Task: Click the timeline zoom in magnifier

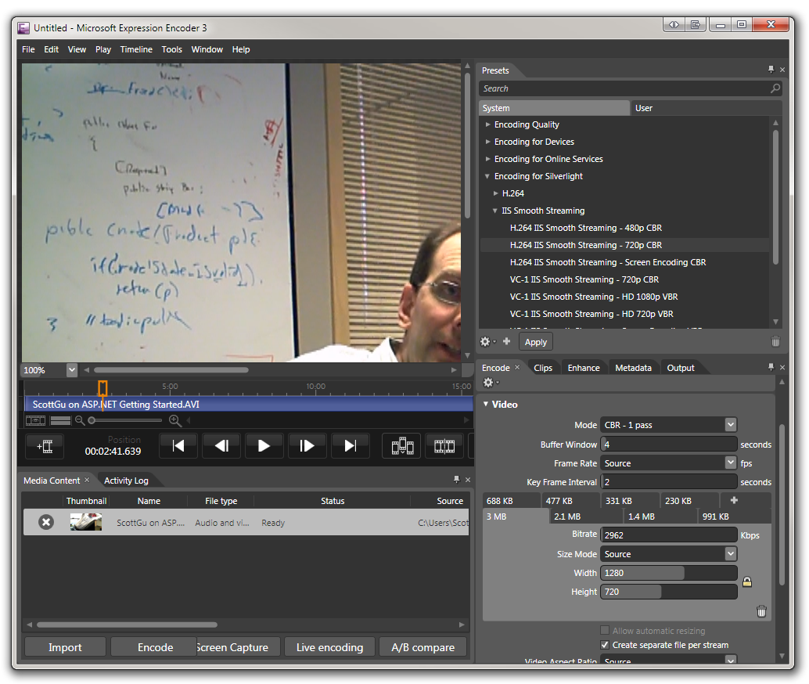Action: pyautogui.click(x=175, y=421)
